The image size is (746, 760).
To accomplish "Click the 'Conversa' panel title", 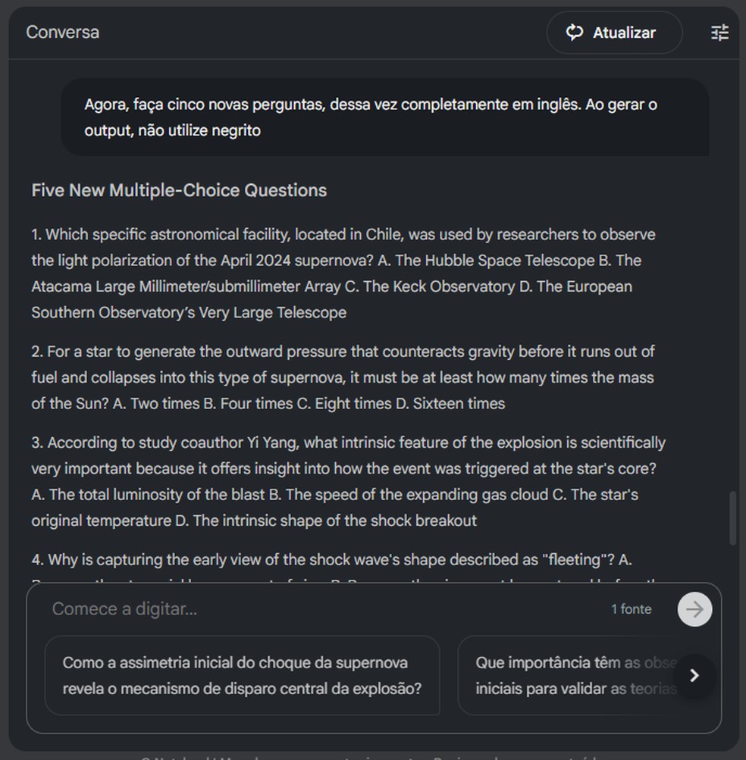I will (62, 33).
